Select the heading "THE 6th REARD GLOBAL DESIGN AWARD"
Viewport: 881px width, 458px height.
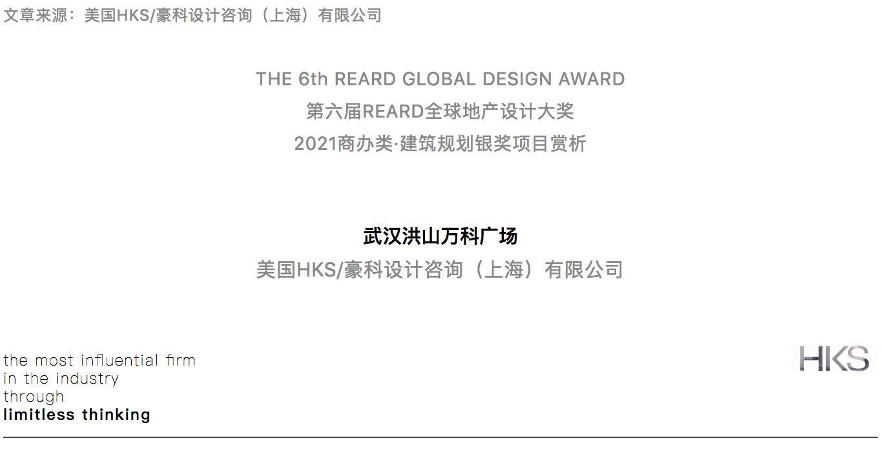pyautogui.click(x=440, y=79)
